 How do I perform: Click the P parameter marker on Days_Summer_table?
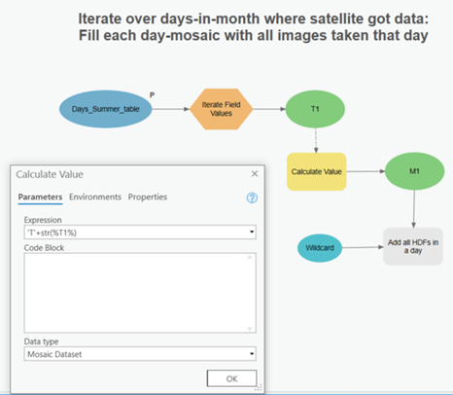(x=152, y=95)
